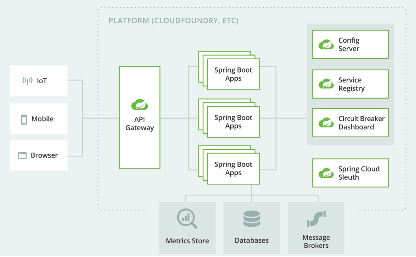Click the Databases tile

point(251,228)
